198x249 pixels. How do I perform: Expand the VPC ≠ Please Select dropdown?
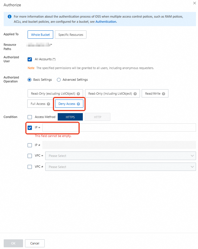pos(120,167)
